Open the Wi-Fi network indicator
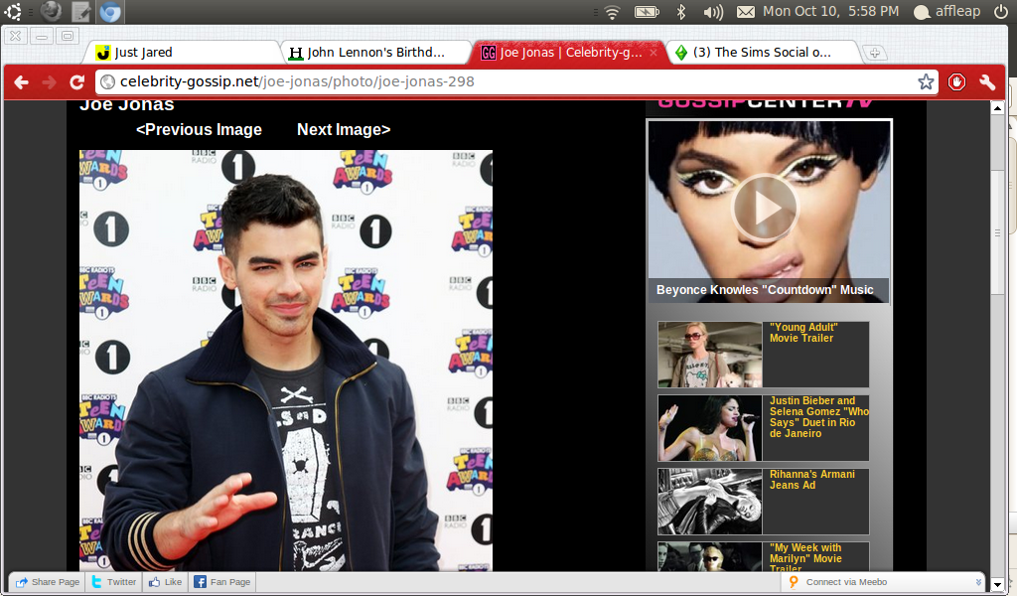Screen dimensions: 1017x596 click(612, 12)
